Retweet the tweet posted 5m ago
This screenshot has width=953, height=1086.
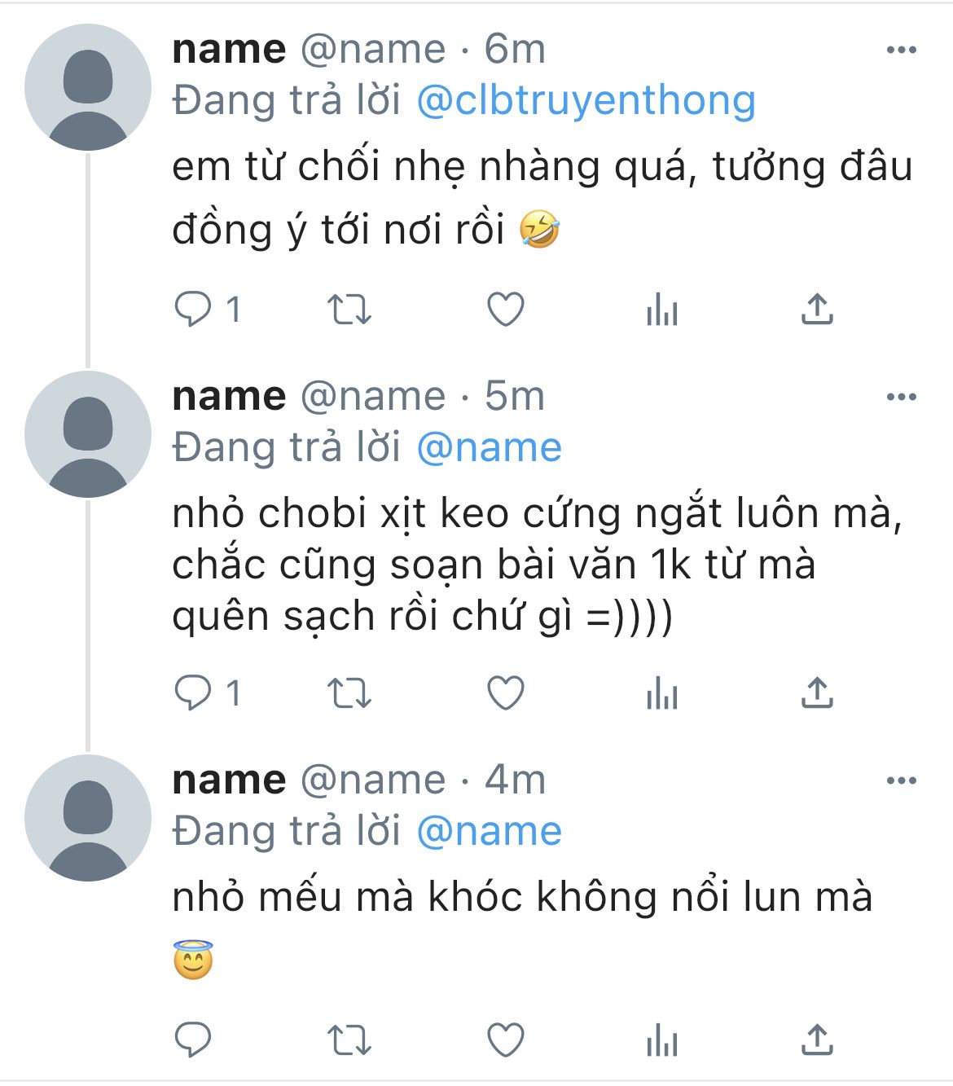[x=349, y=693]
